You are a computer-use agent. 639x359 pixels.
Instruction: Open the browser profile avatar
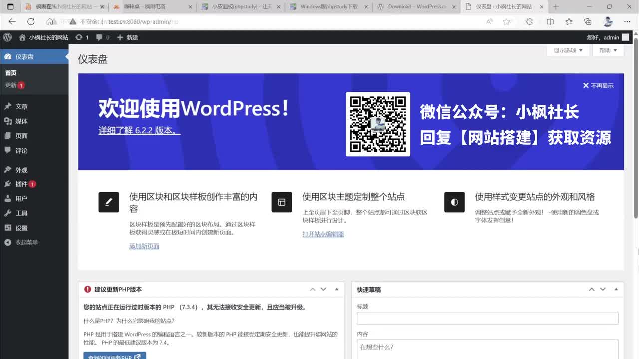coord(608,22)
